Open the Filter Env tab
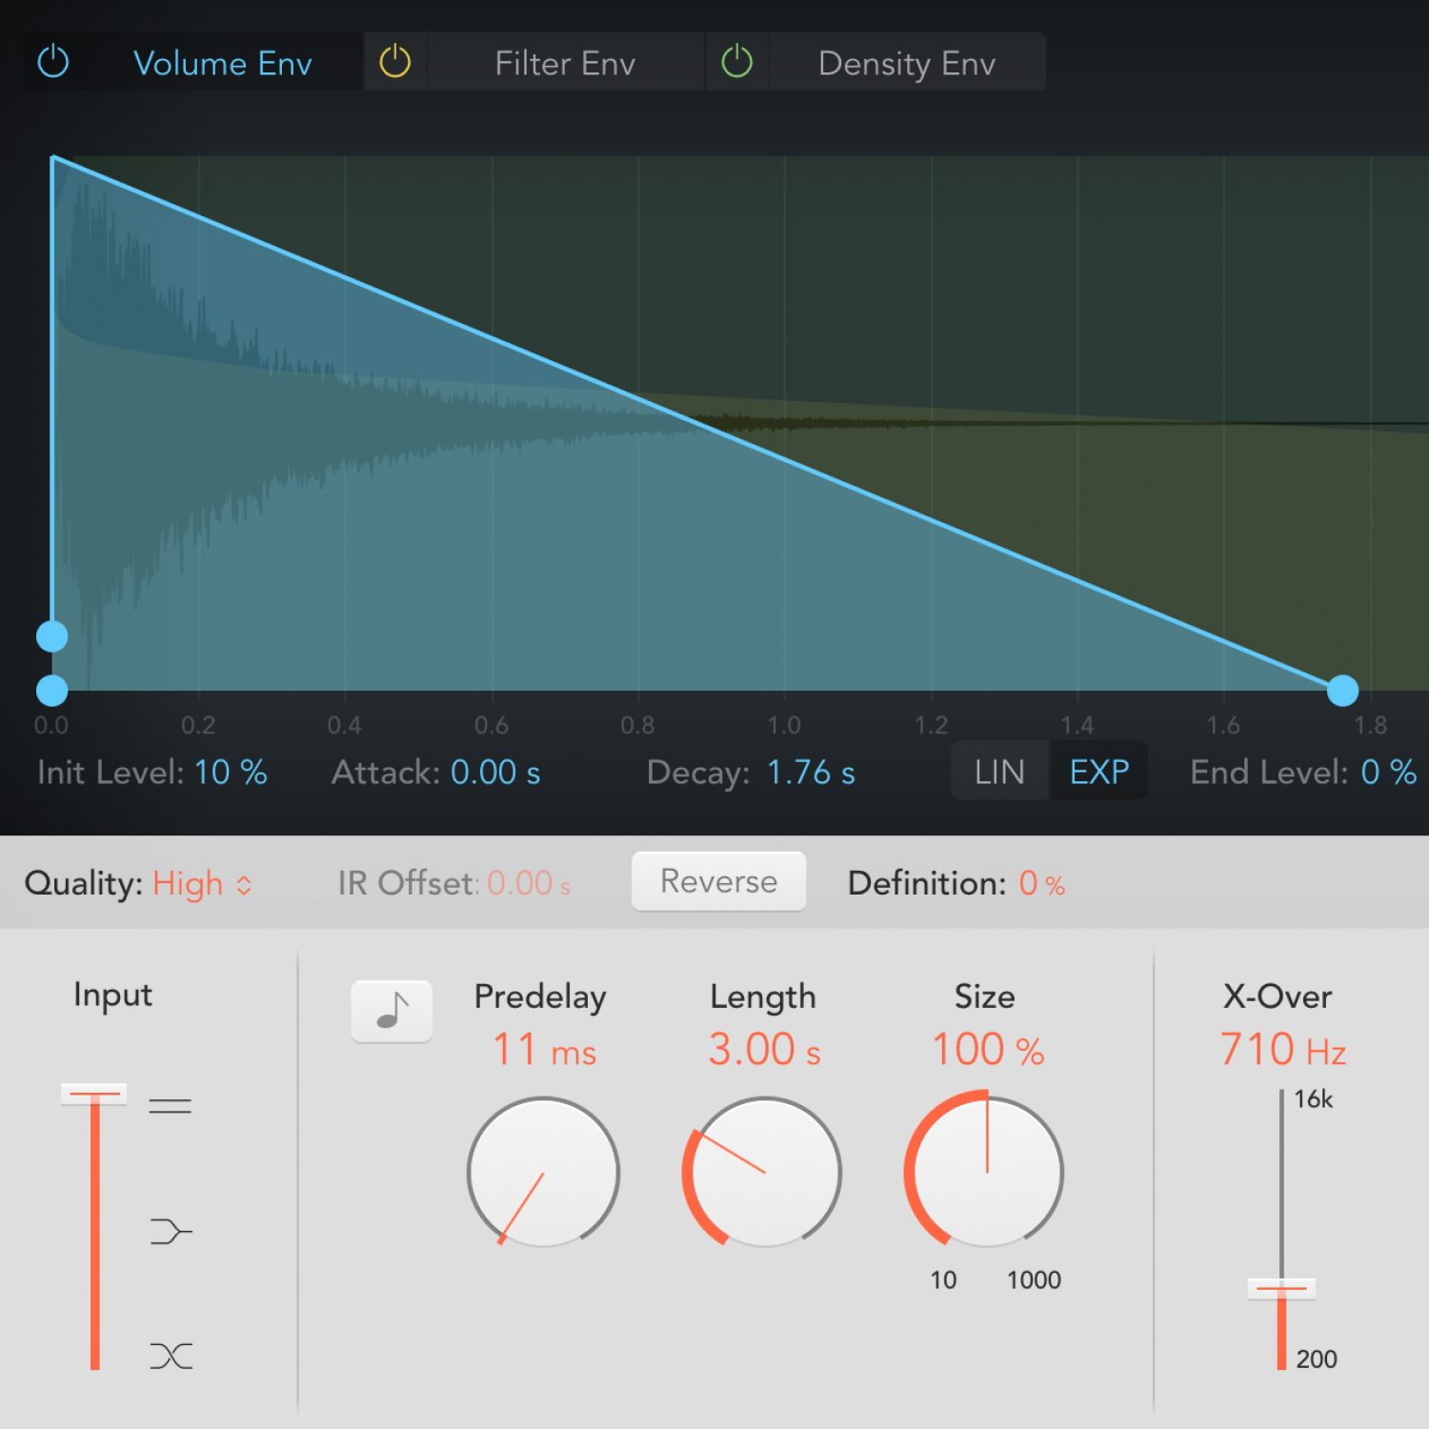The height and width of the screenshot is (1429, 1429). tap(564, 64)
